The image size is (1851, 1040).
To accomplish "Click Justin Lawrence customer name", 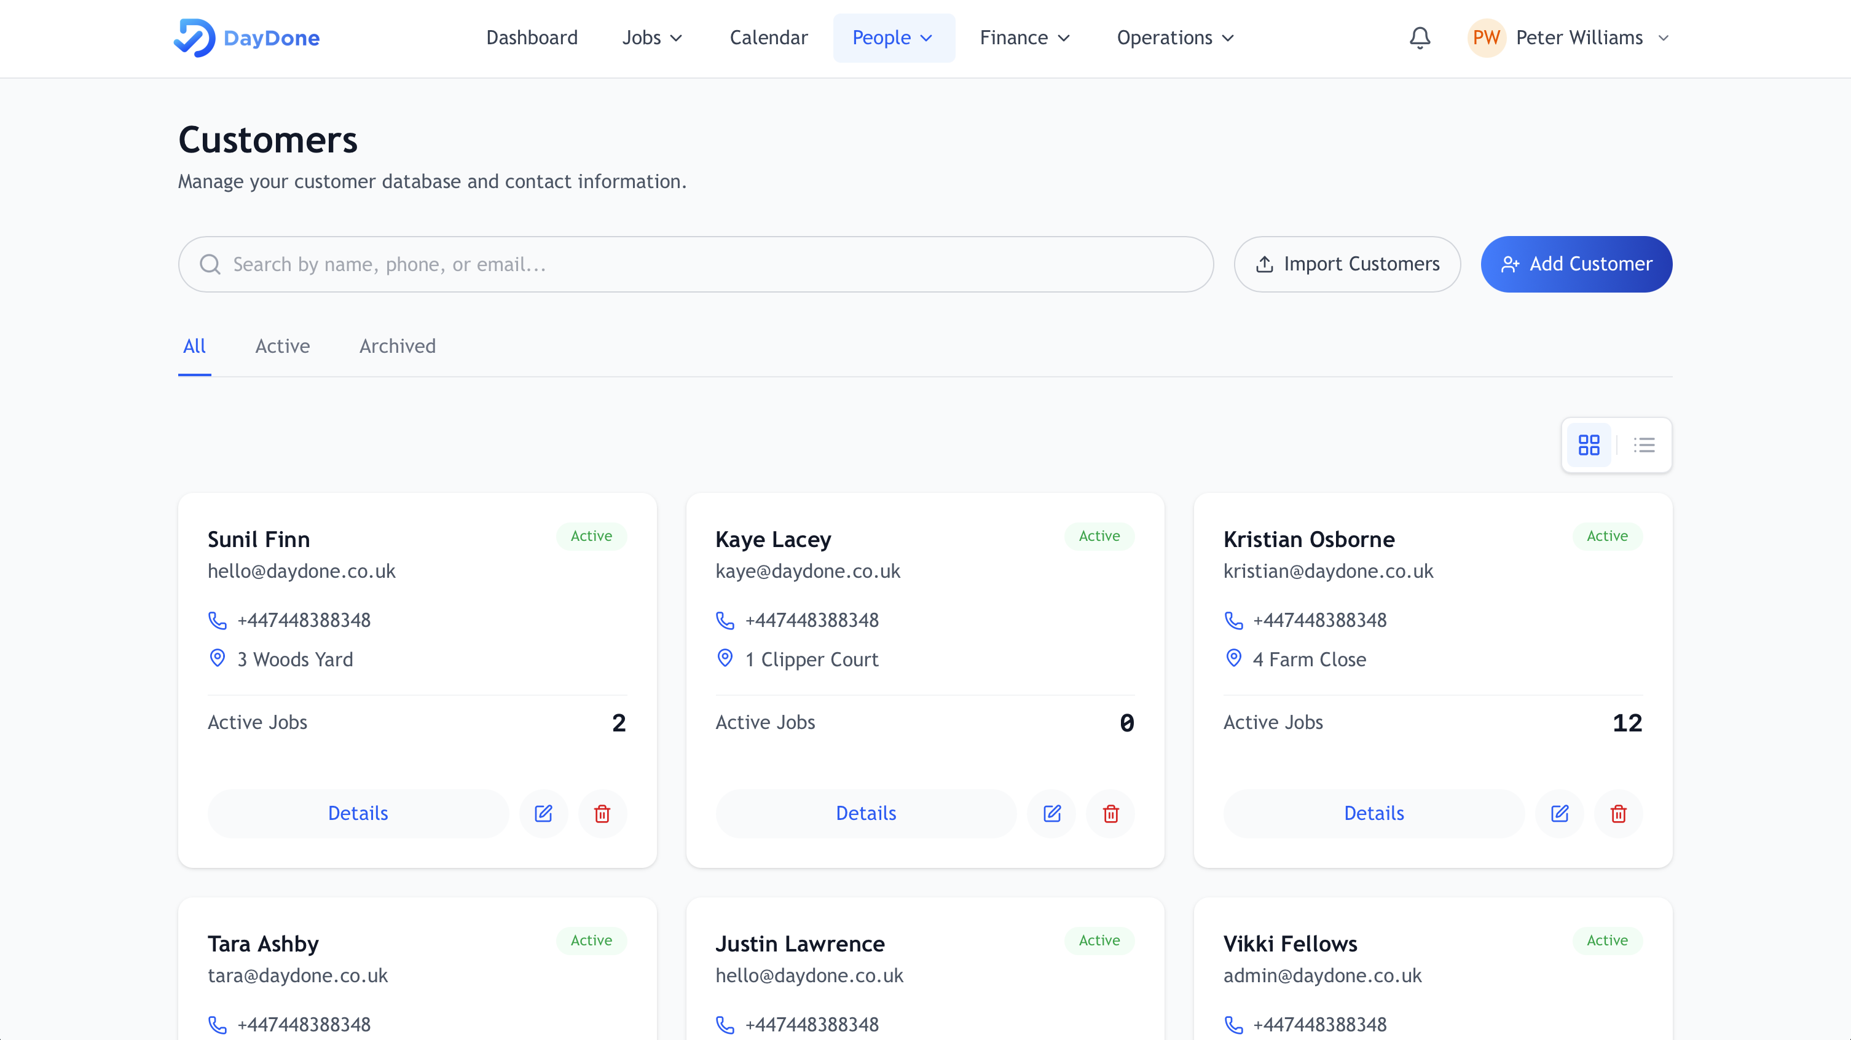I will coord(800,943).
